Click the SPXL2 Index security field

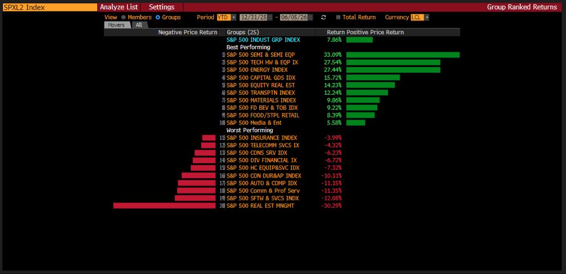(x=50, y=7)
